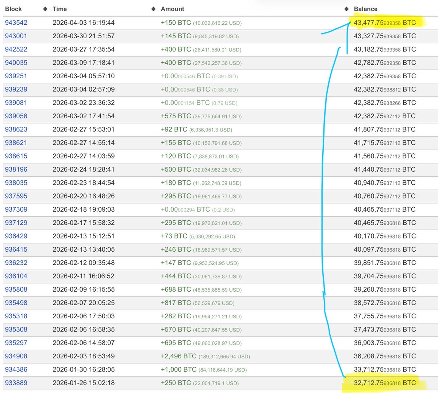The height and width of the screenshot is (393, 438).
Task: Click the sort arrows beside Time header
Action: [x=154, y=9]
